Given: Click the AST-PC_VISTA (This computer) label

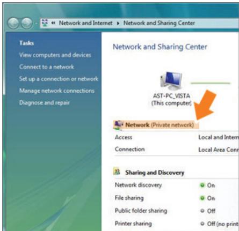Looking at the screenshot, I should 171,100.
